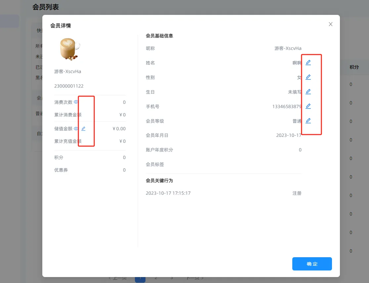Go to page 2 of the list
The width and height of the screenshot is (369, 283).
point(156,278)
